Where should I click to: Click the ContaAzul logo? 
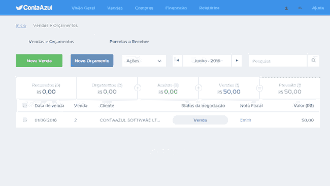point(34,8)
